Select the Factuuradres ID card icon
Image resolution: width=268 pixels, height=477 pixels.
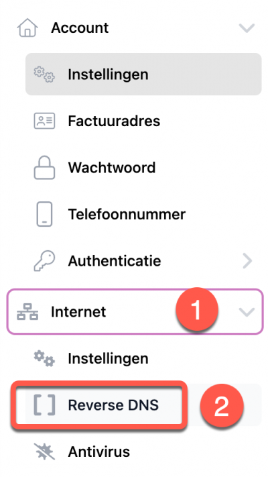pyautogui.click(x=44, y=121)
